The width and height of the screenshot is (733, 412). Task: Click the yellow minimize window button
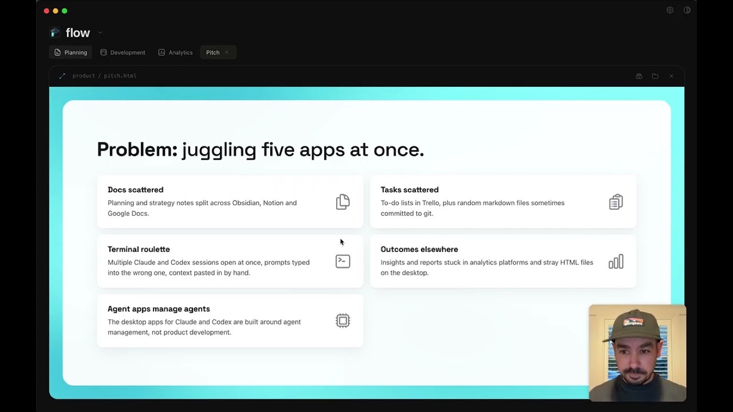pyautogui.click(x=55, y=11)
